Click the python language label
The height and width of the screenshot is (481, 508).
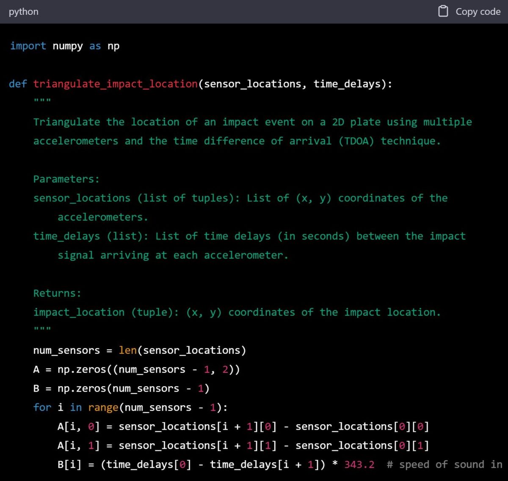[x=24, y=12]
